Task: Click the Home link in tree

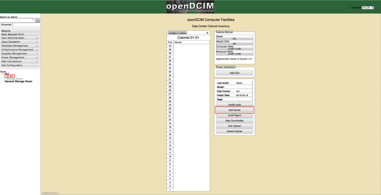Action: (x=3, y=72)
